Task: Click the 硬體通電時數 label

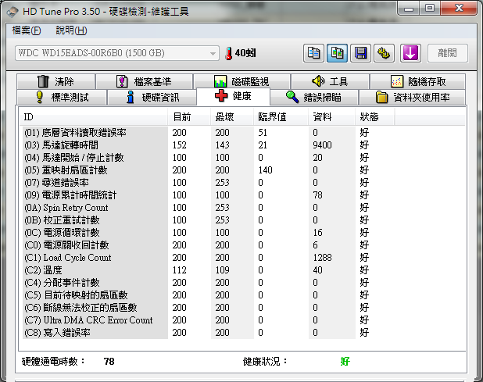Action: coord(53,361)
